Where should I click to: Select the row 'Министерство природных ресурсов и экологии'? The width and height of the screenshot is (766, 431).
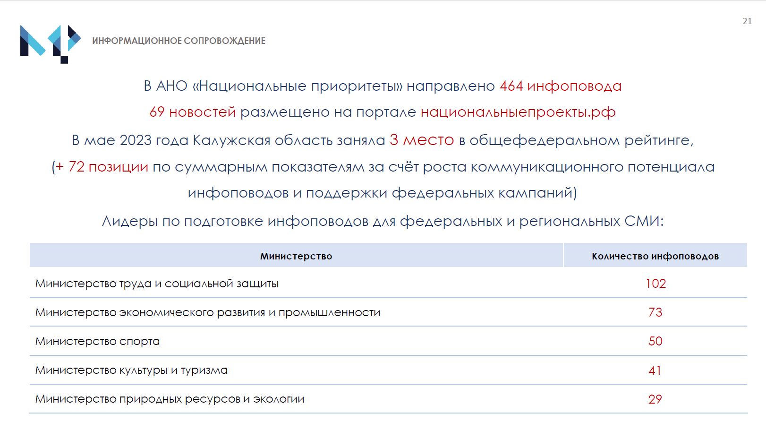(x=388, y=398)
